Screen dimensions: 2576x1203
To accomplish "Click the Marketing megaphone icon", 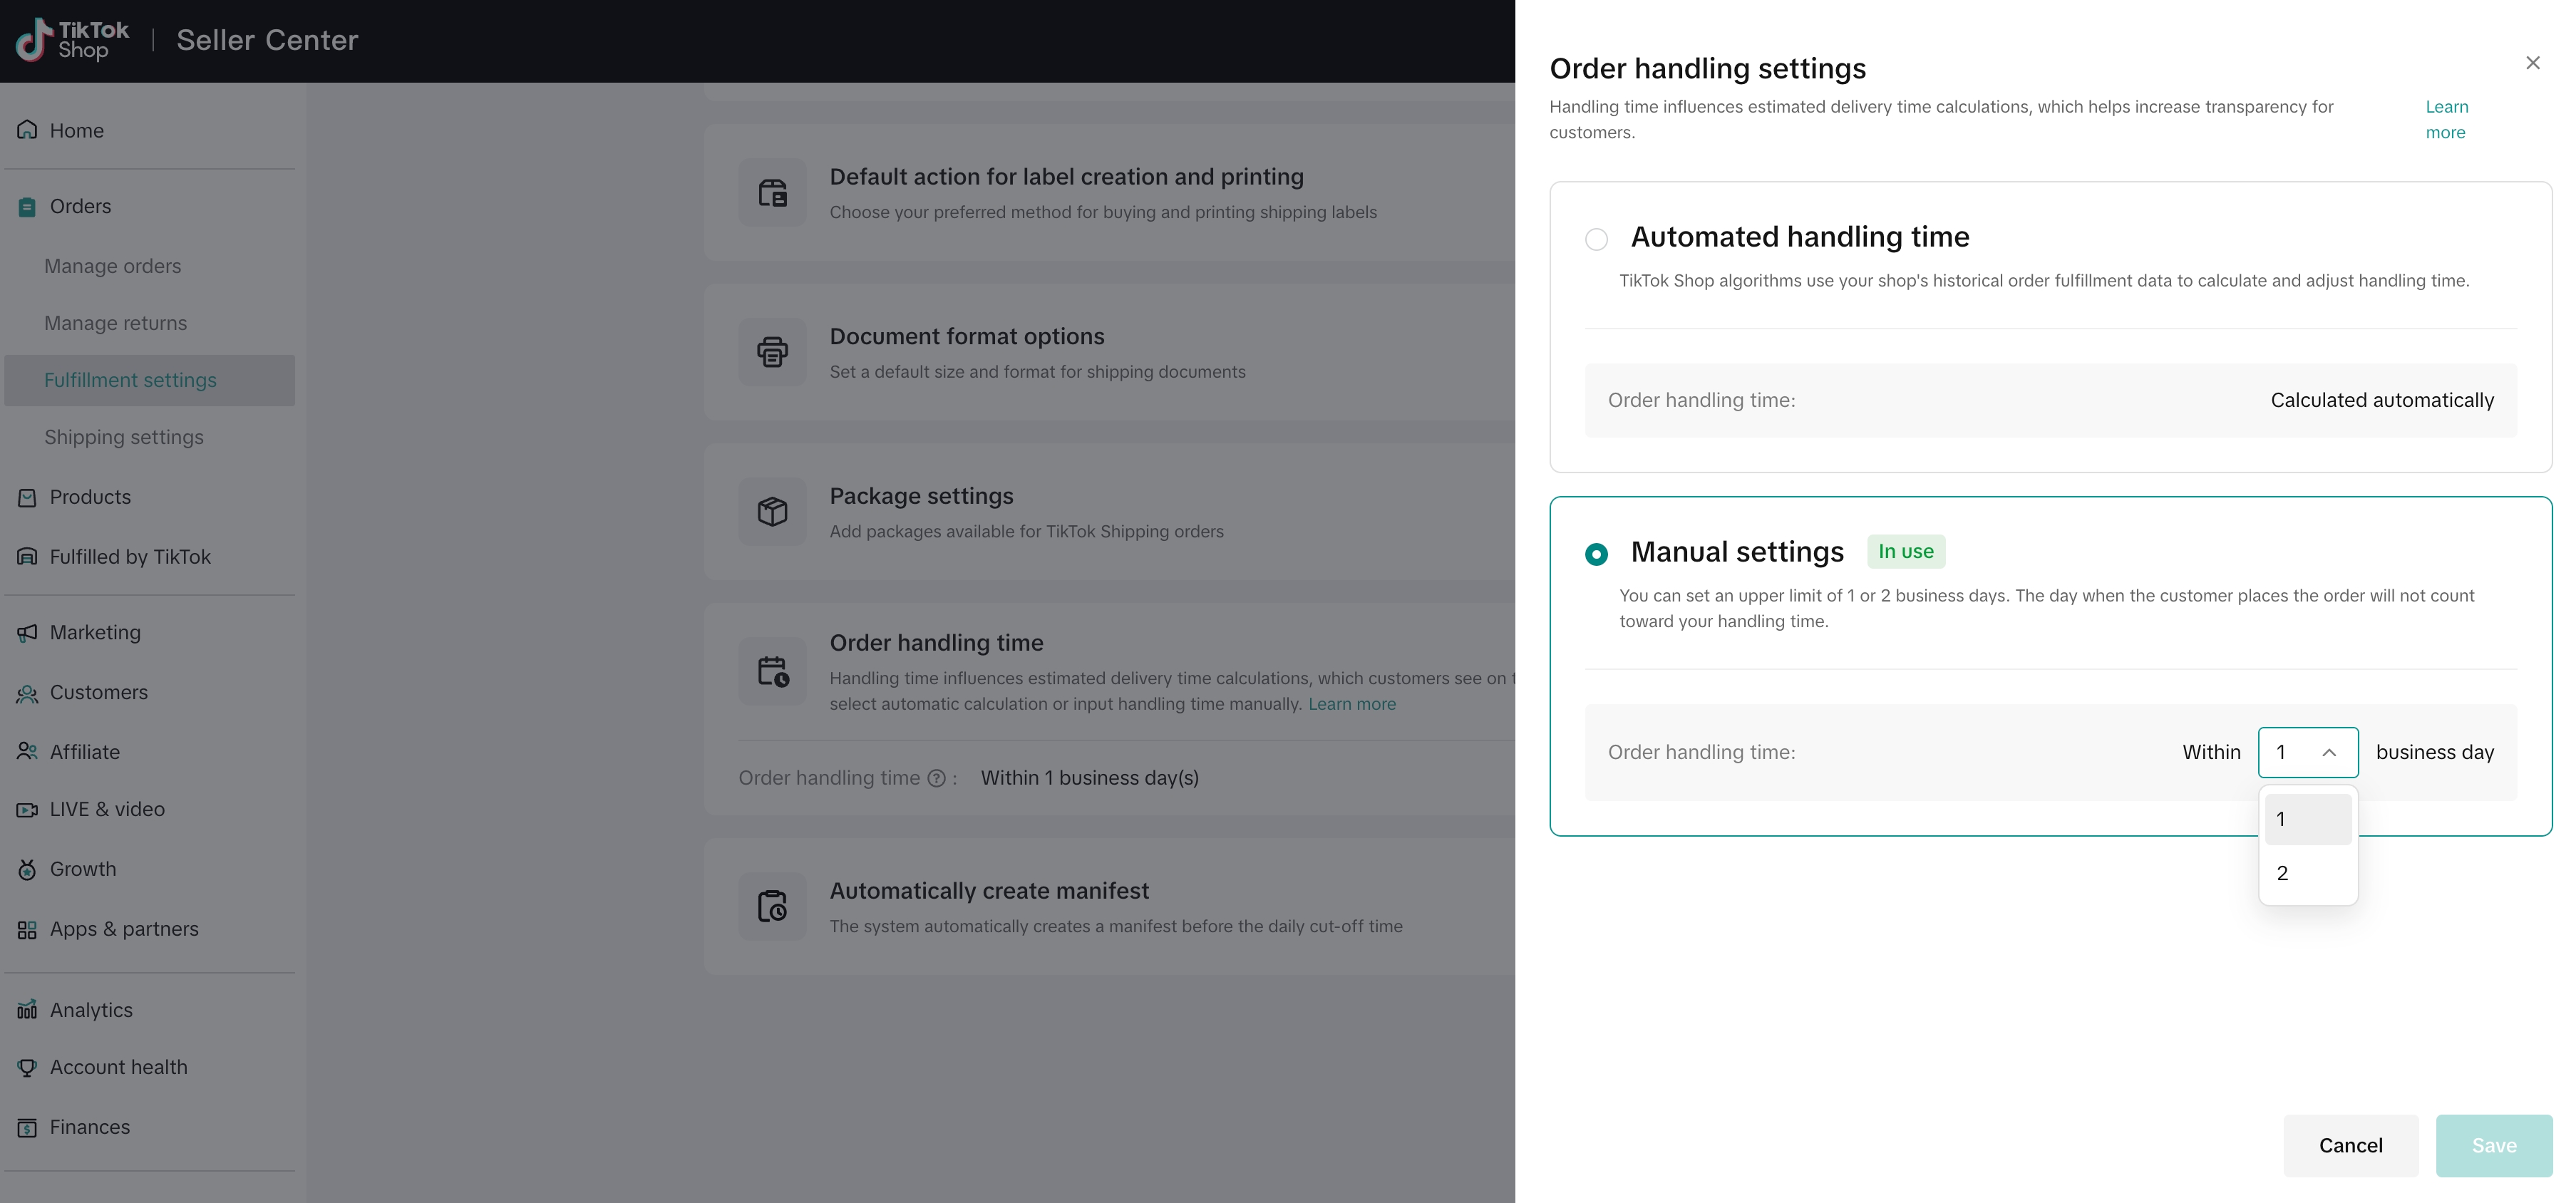I will 27,633.
